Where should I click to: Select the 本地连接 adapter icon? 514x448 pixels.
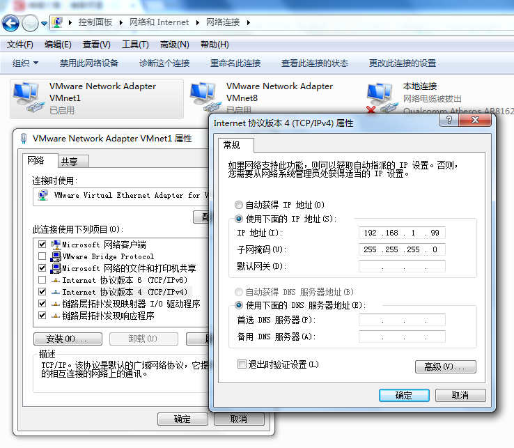tap(382, 98)
